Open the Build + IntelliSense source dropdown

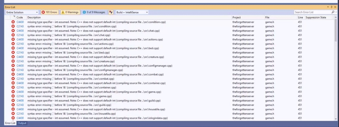point(132,12)
